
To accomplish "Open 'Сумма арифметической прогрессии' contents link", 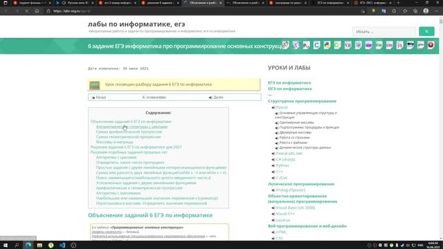I will pyautogui.click(x=129, y=132).
